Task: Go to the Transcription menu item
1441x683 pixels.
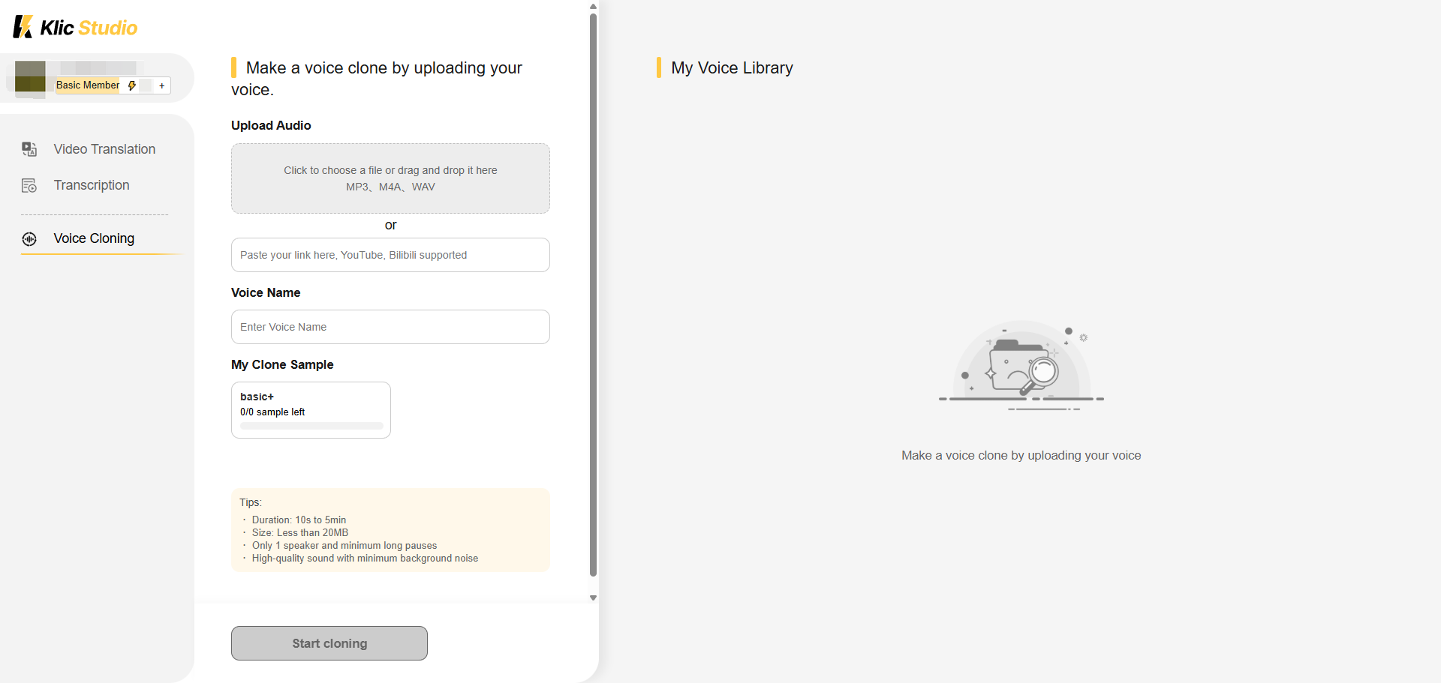Action: coord(92,185)
